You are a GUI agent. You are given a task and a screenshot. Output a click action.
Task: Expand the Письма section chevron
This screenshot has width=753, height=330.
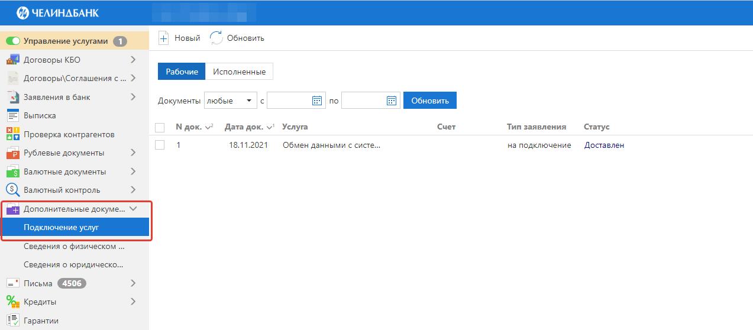133,283
